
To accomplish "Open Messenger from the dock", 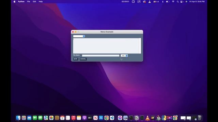I will coord(120,118).
